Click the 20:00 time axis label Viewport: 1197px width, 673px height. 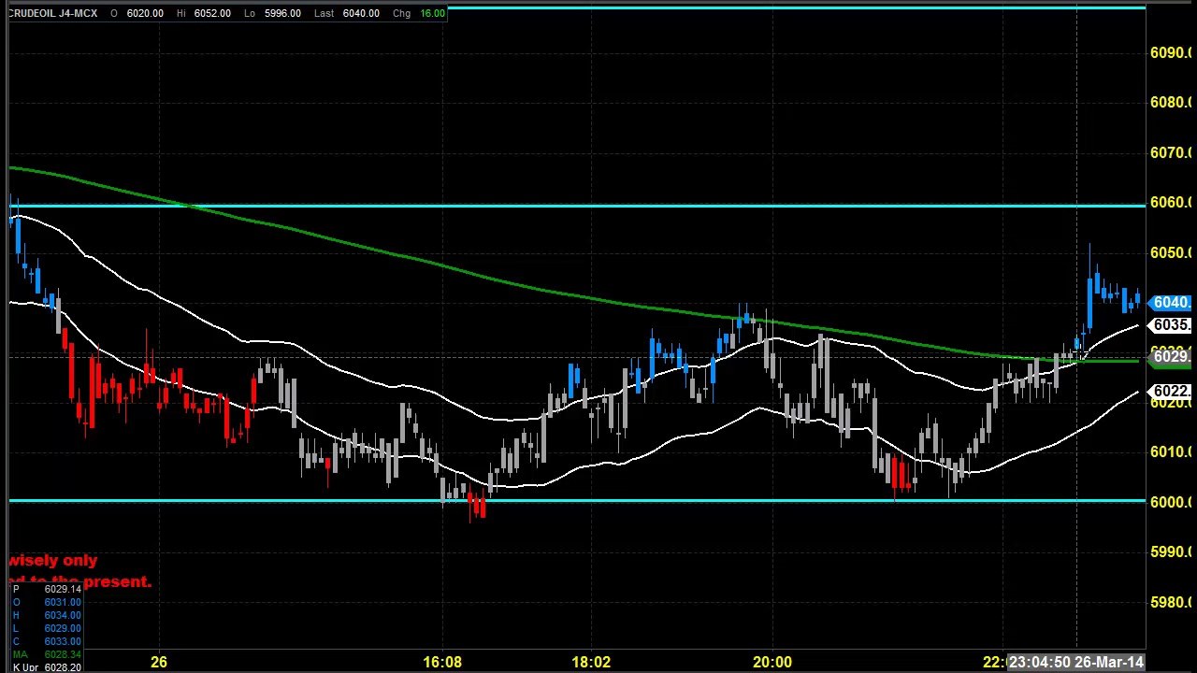[x=772, y=662]
